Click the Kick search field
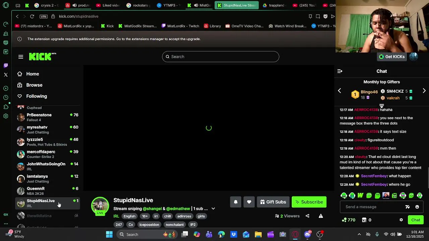Screen dimensions: 429x241 (x=221, y=57)
